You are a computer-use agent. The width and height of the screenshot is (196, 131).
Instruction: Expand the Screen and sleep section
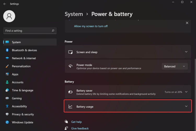tap(186, 52)
